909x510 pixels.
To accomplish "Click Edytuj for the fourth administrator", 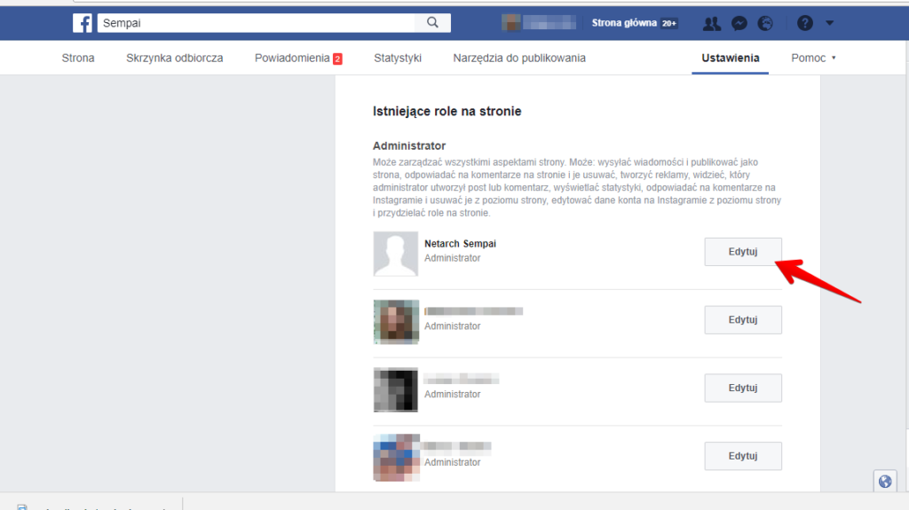I will pos(743,456).
